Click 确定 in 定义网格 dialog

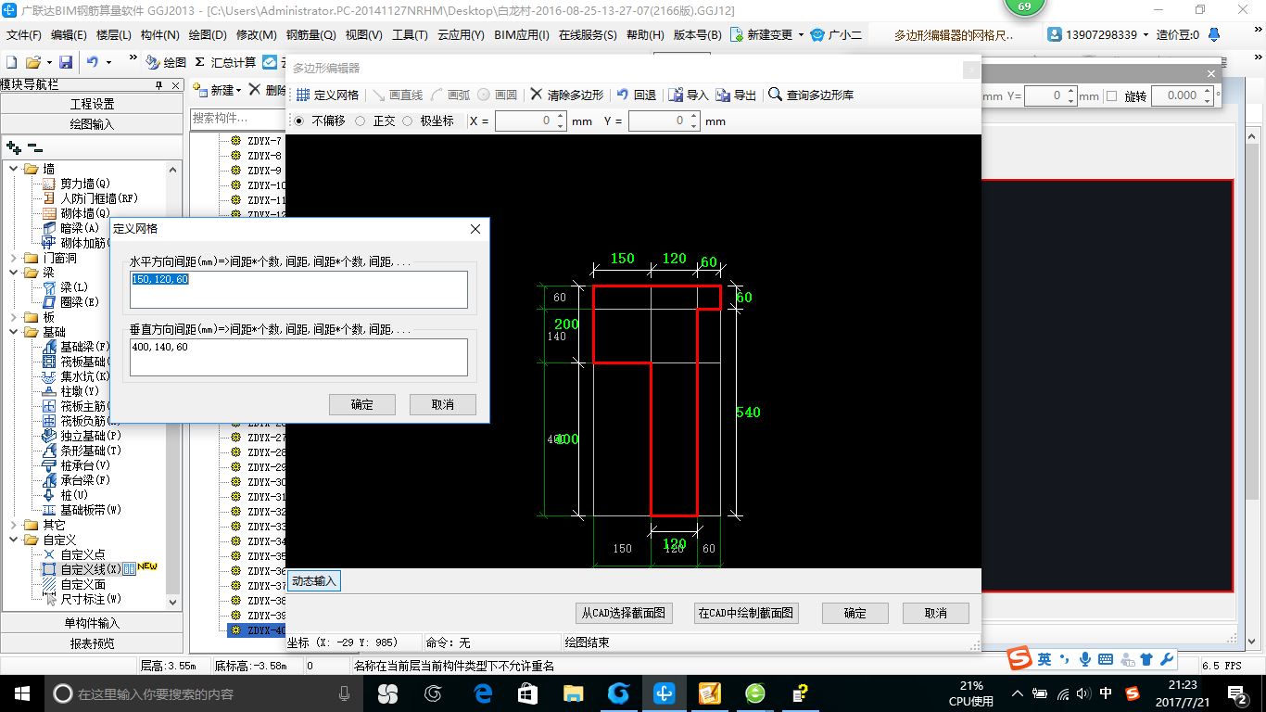coord(362,405)
